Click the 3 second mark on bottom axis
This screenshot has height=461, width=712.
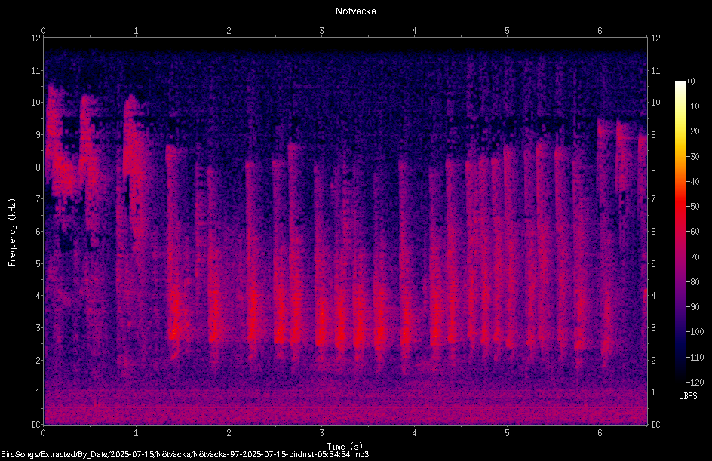(321, 433)
